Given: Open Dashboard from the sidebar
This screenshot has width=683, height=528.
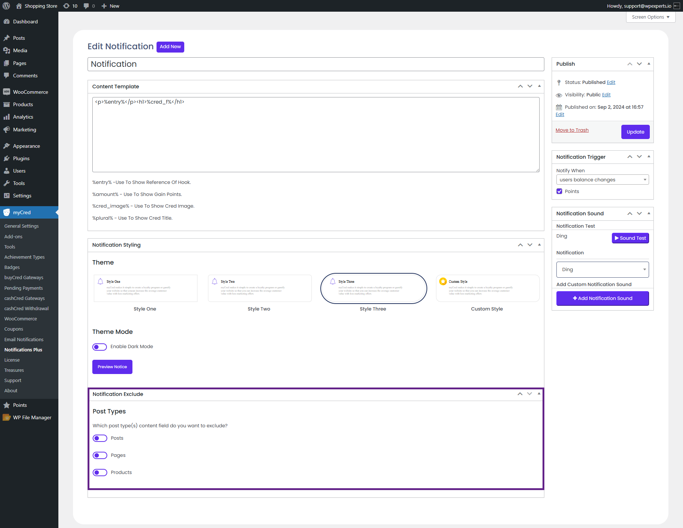Looking at the screenshot, I should click(x=25, y=22).
